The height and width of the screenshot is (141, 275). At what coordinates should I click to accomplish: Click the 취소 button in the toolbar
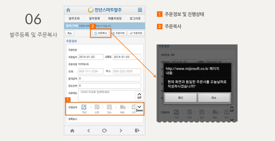pyautogui.click(x=69, y=33)
